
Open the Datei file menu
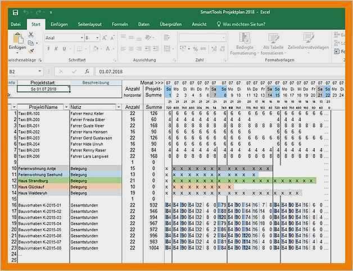16,24
